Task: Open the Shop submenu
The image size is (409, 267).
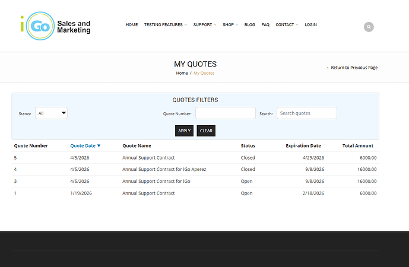Action: pos(230,25)
